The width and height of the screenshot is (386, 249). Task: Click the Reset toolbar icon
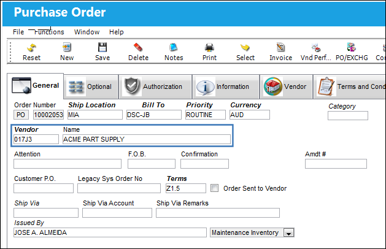coord(31,48)
